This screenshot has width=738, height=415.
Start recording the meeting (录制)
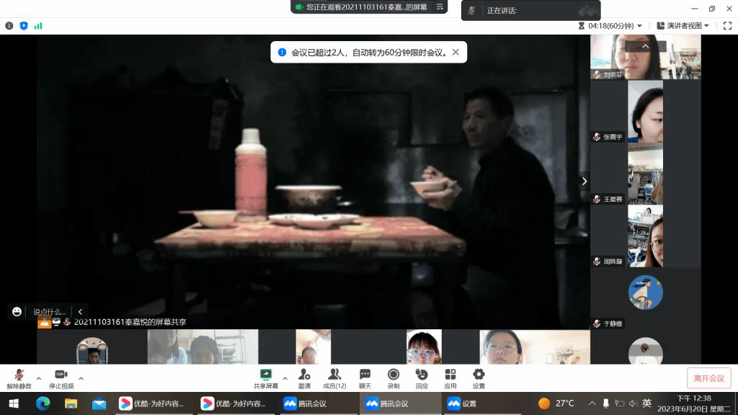[x=393, y=378]
